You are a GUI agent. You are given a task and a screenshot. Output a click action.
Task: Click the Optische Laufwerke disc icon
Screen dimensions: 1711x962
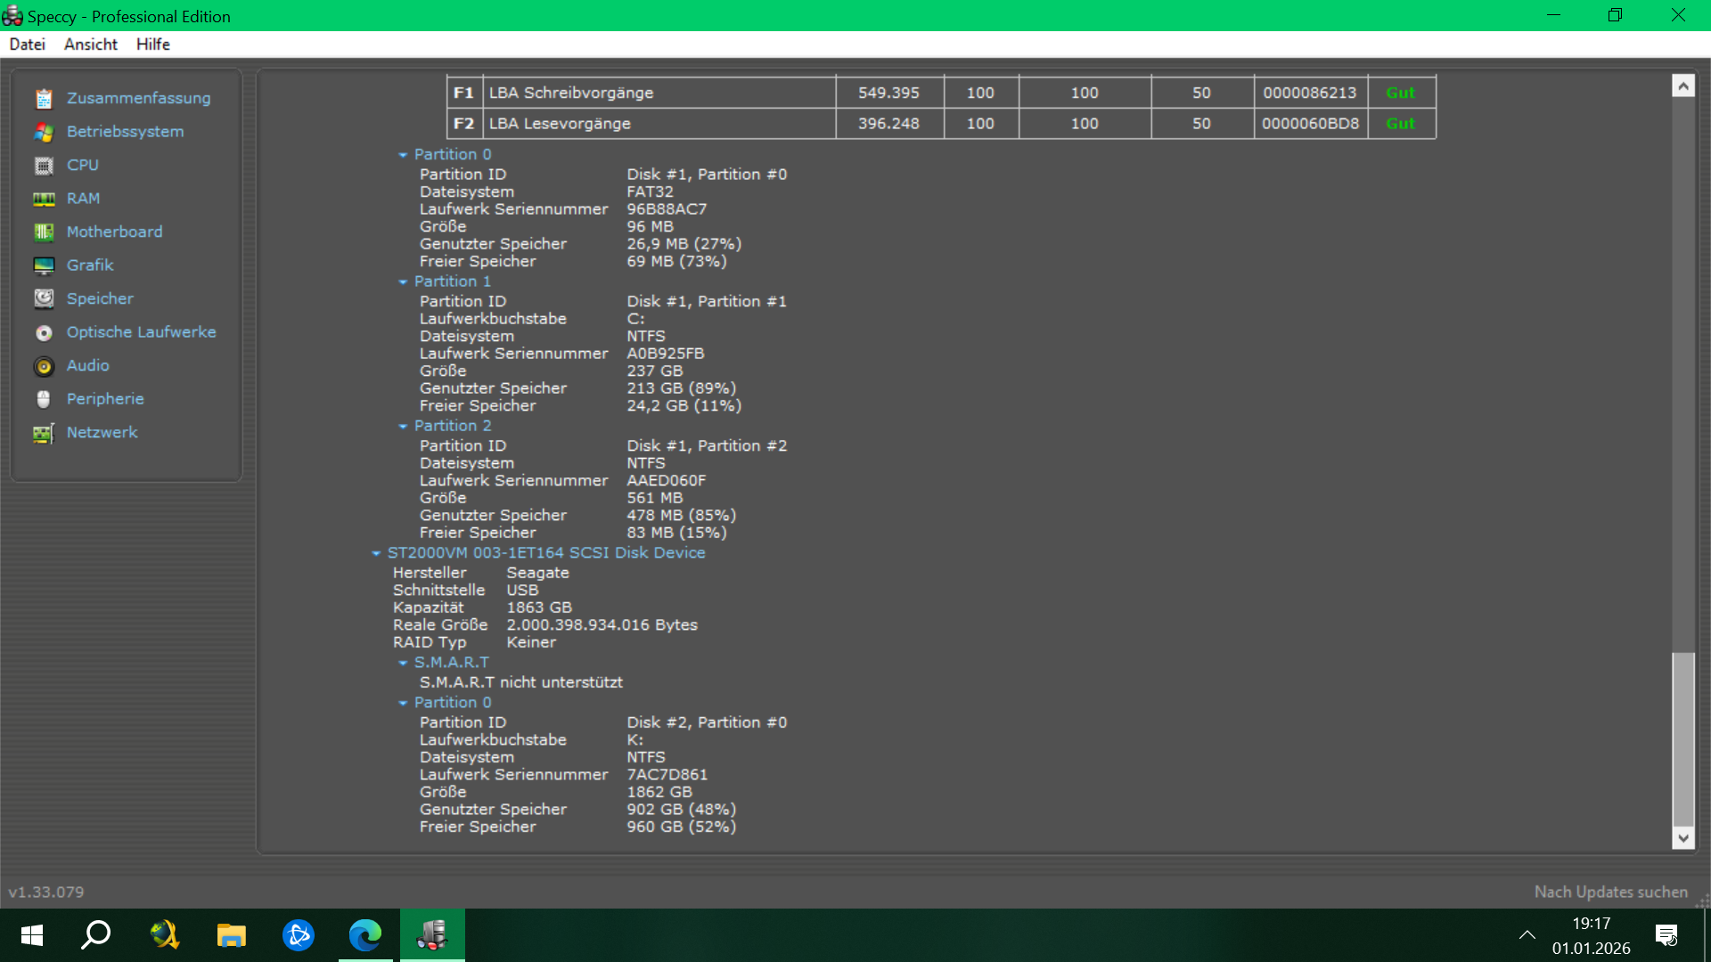(x=44, y=332)
